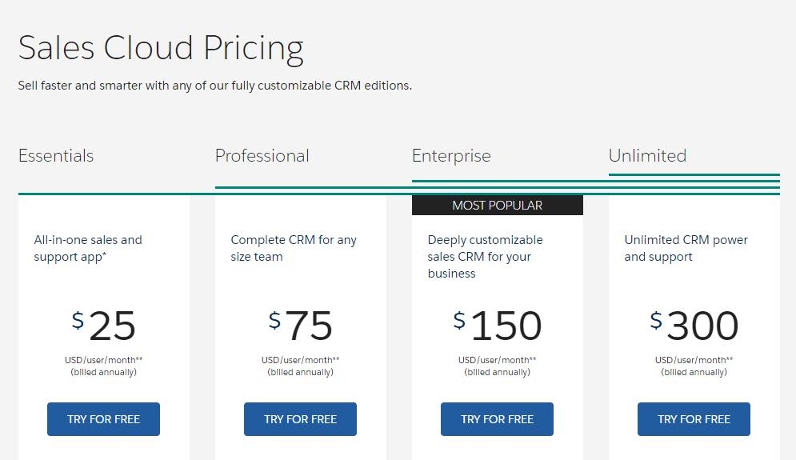Click Try For Free under Essentials

point(103,419)
